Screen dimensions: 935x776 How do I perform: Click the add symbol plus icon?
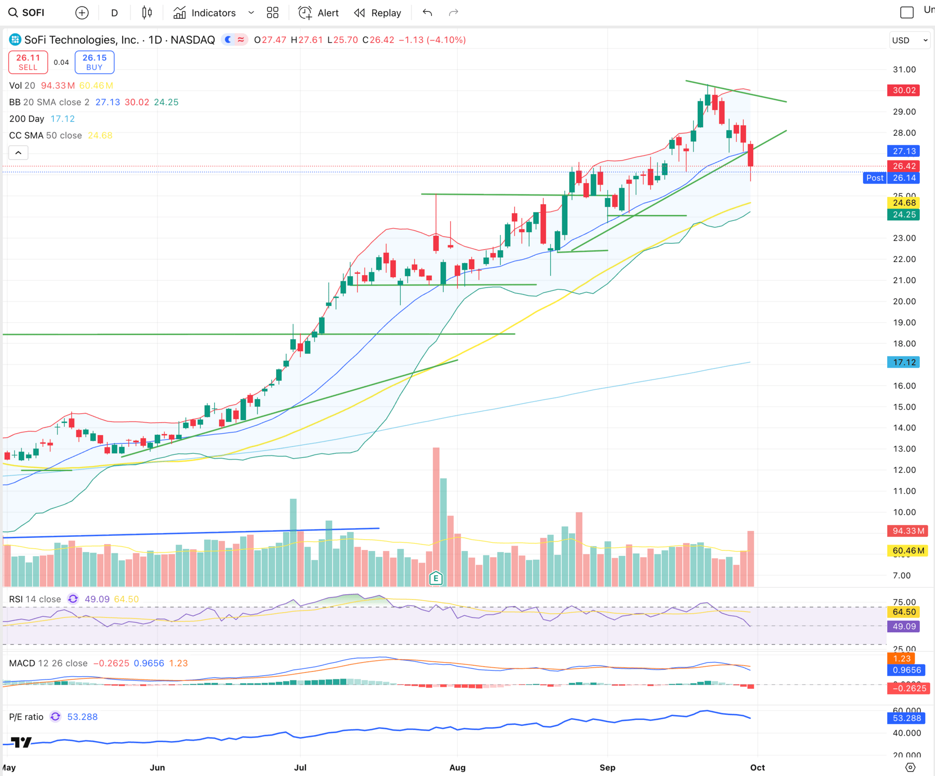pyautogui.click(x=82, y=13)
